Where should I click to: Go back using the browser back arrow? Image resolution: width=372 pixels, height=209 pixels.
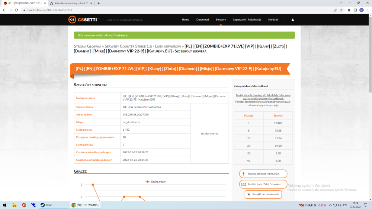pyautogui.click(x=4, y=10)
